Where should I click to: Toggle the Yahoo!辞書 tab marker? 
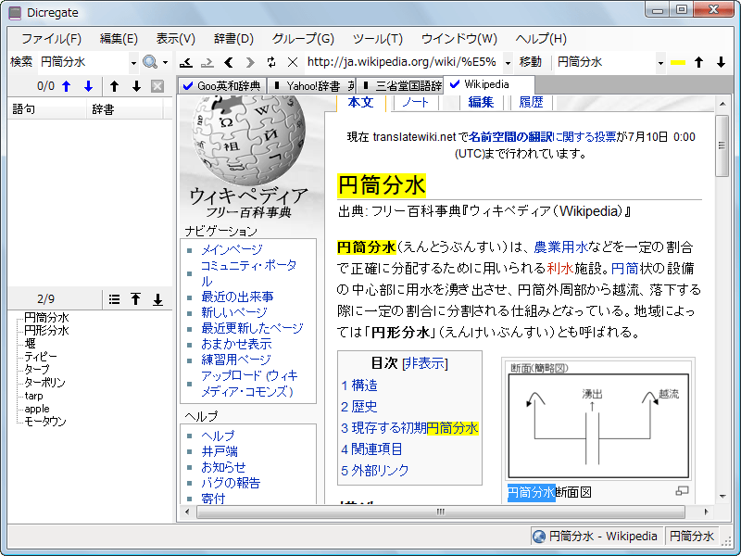(x=277, y=85)
